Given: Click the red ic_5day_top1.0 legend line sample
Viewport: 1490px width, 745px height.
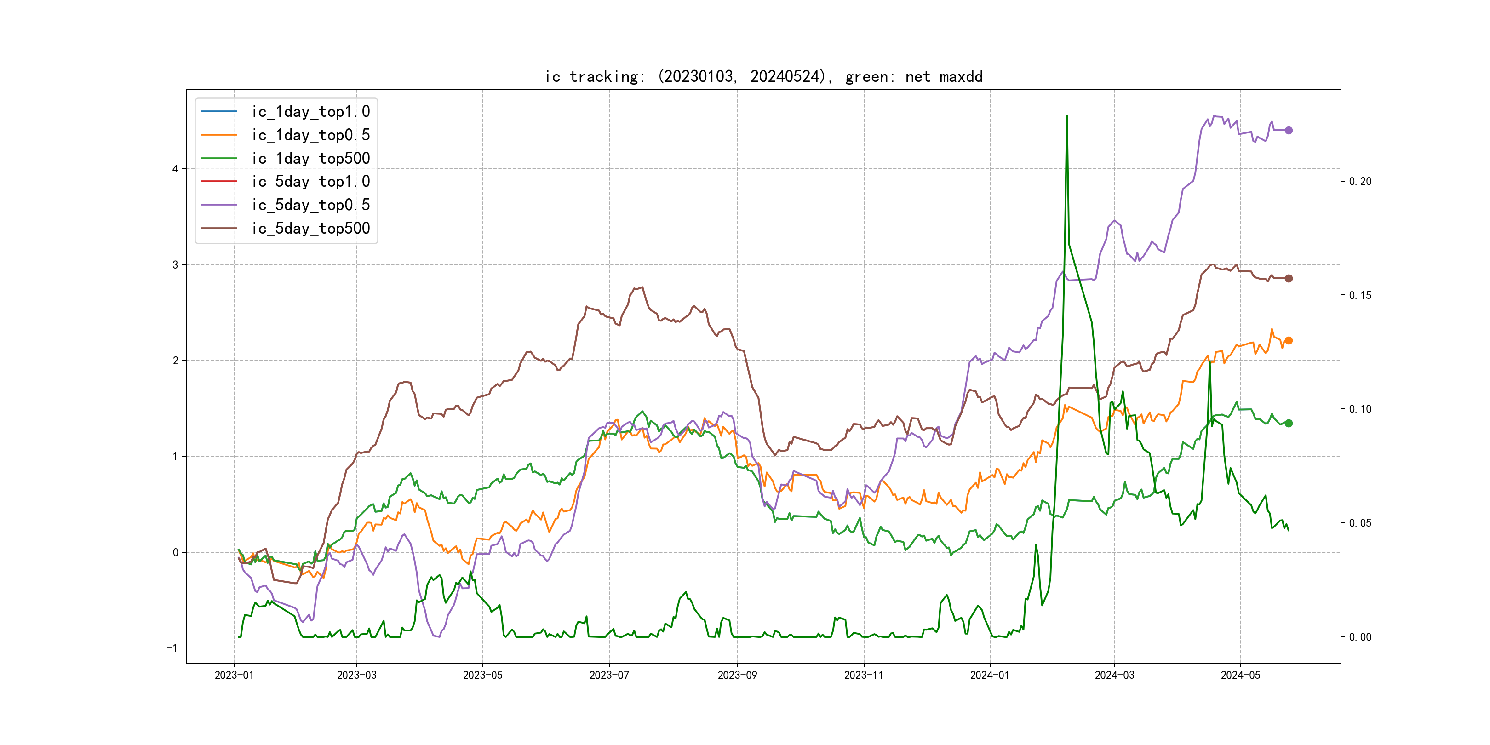Looking at the screenshot, I should pyautogui.click(x=218, y=181).
